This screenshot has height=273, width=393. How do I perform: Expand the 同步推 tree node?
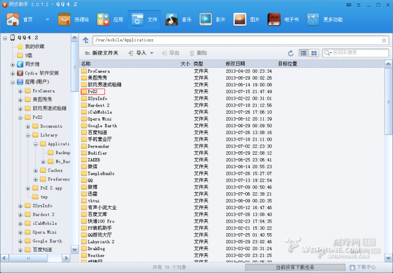12,64
